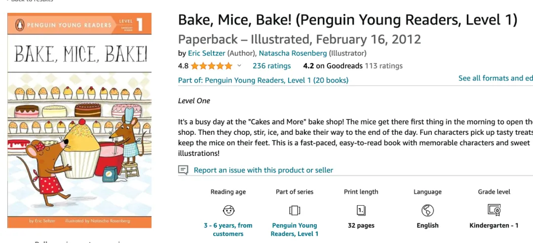Click the Penguin logo on book cover

click(x=20, y=25)
